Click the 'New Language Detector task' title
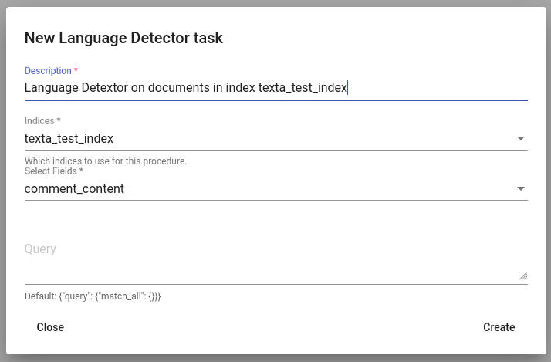The image size is (551, 362). 123,38
